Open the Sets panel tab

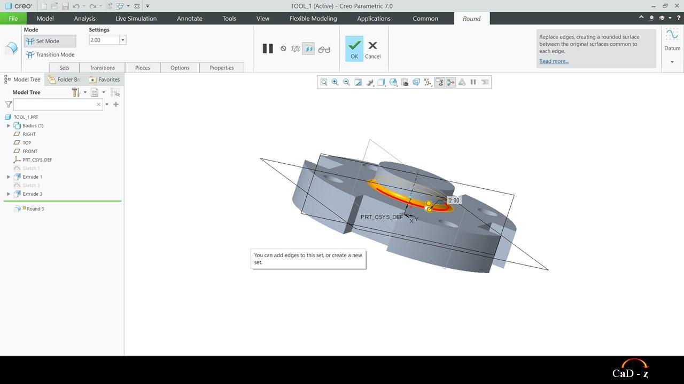(64, 68)
